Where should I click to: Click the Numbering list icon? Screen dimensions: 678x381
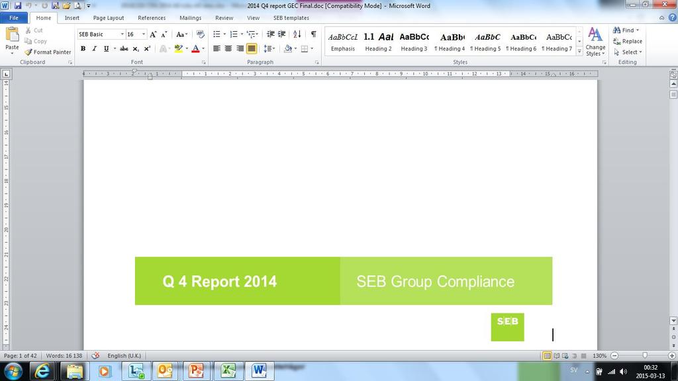pos(234,34)
